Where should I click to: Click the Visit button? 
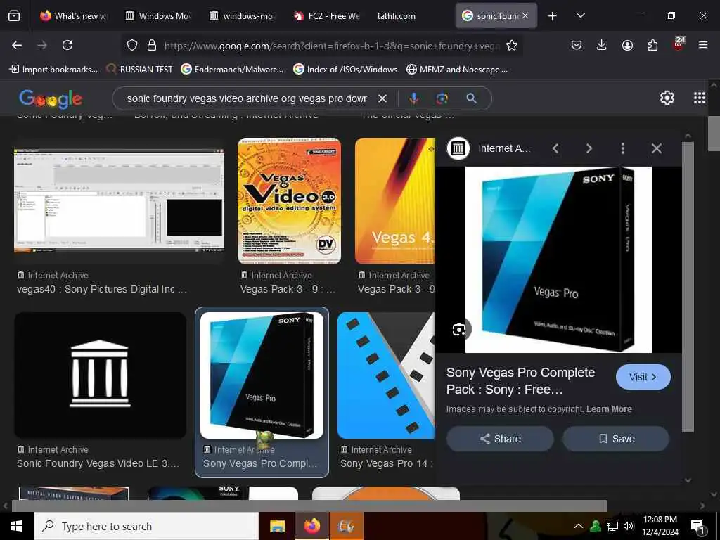(643, 377)
